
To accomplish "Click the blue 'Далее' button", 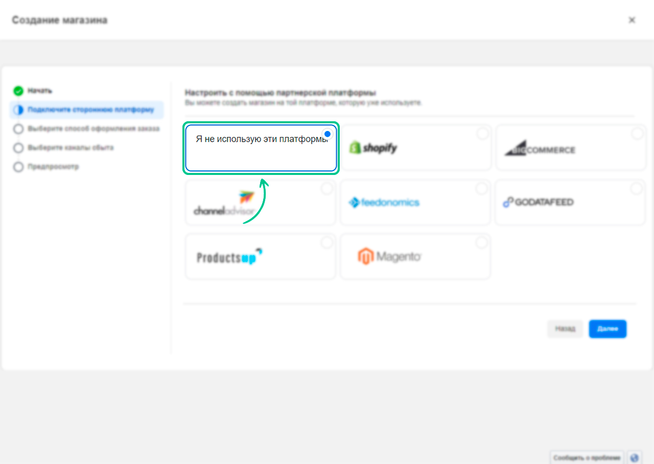I will click(608, 329).
